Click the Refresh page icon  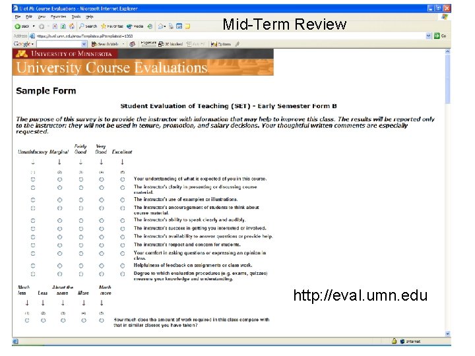(63, 26)
